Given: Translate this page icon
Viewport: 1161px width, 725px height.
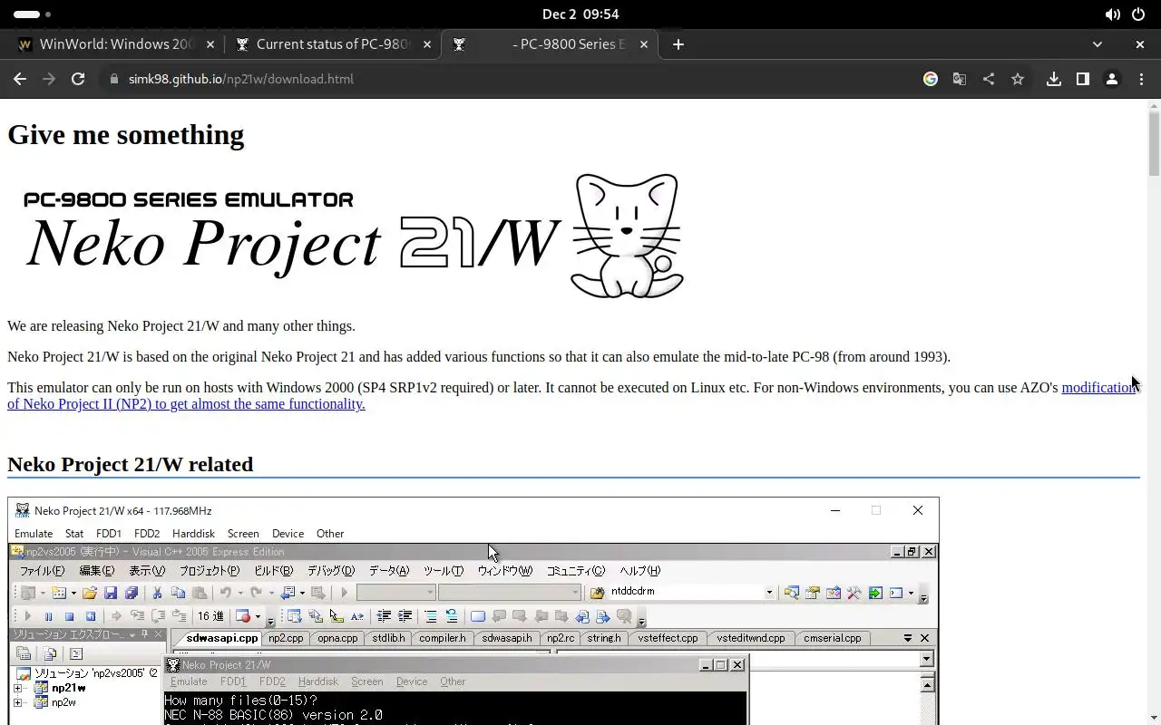Looking at the screenshot, I should pyautogui.click(x=960, y=79).
